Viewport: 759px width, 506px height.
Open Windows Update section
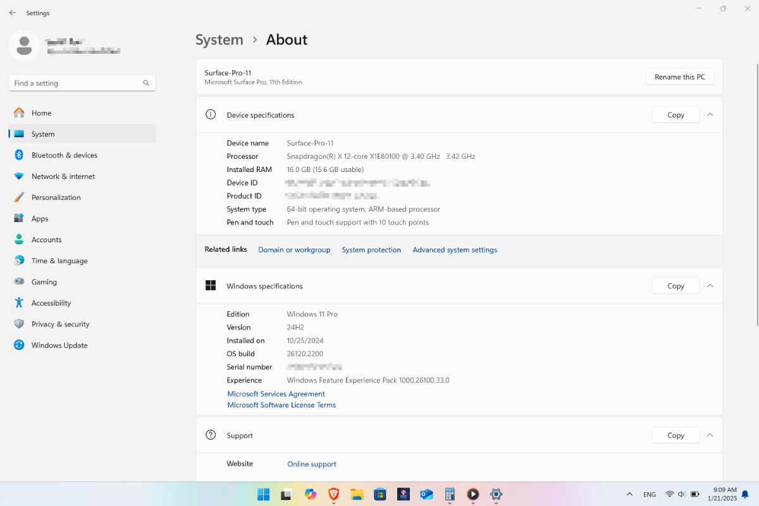point(59,345)
